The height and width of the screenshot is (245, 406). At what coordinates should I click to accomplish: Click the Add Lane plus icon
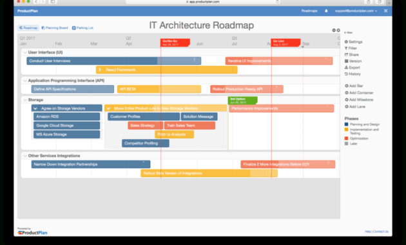pyautogui.click(x=347, y=106)
